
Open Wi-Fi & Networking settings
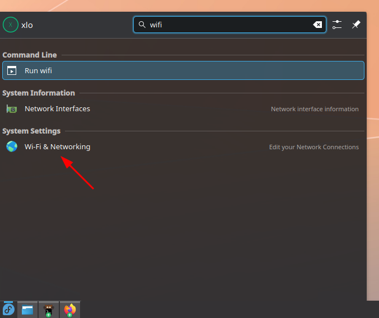(183, 146)
